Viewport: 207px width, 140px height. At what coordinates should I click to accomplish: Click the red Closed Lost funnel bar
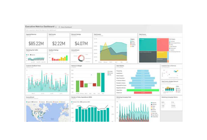143,93
